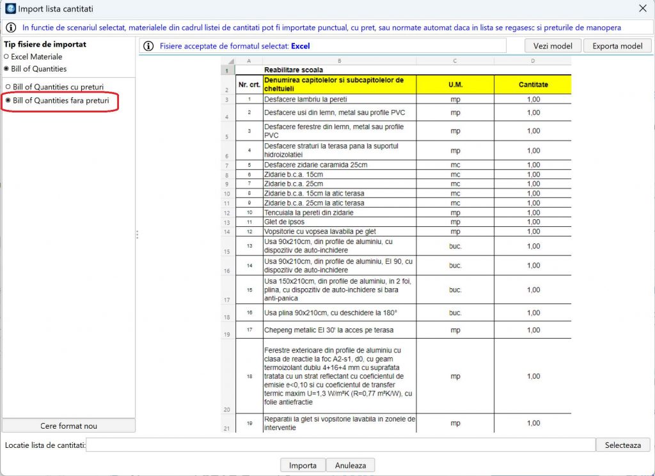
Task: Click the info icon beside the top message
Action: coord(11,27)
